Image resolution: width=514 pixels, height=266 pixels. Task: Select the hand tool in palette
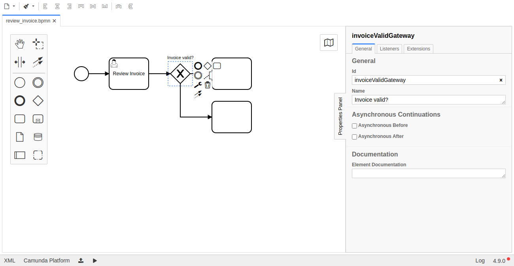pos(20,44)
